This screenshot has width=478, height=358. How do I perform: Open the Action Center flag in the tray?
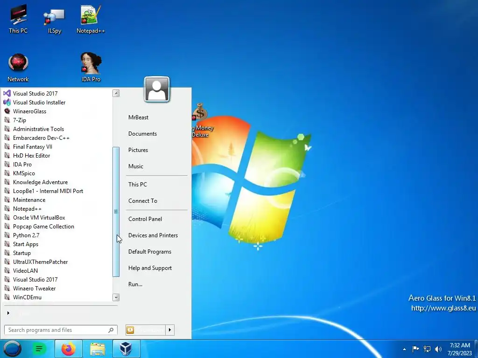[x=415, y=349]
